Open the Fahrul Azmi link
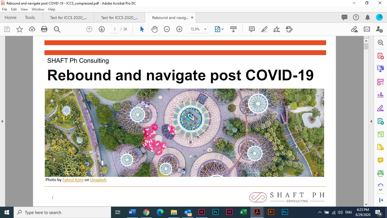This screenshot has width=387, height=218. pyautogui.click(x=73, y=180)
